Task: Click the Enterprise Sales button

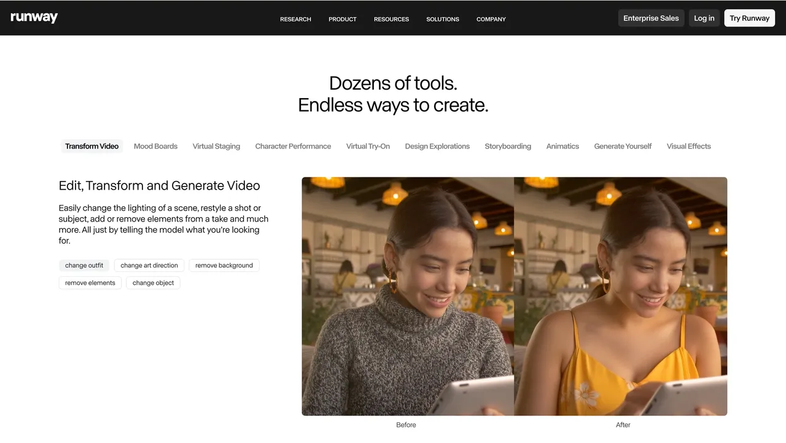Action: (x=651, y=18)
